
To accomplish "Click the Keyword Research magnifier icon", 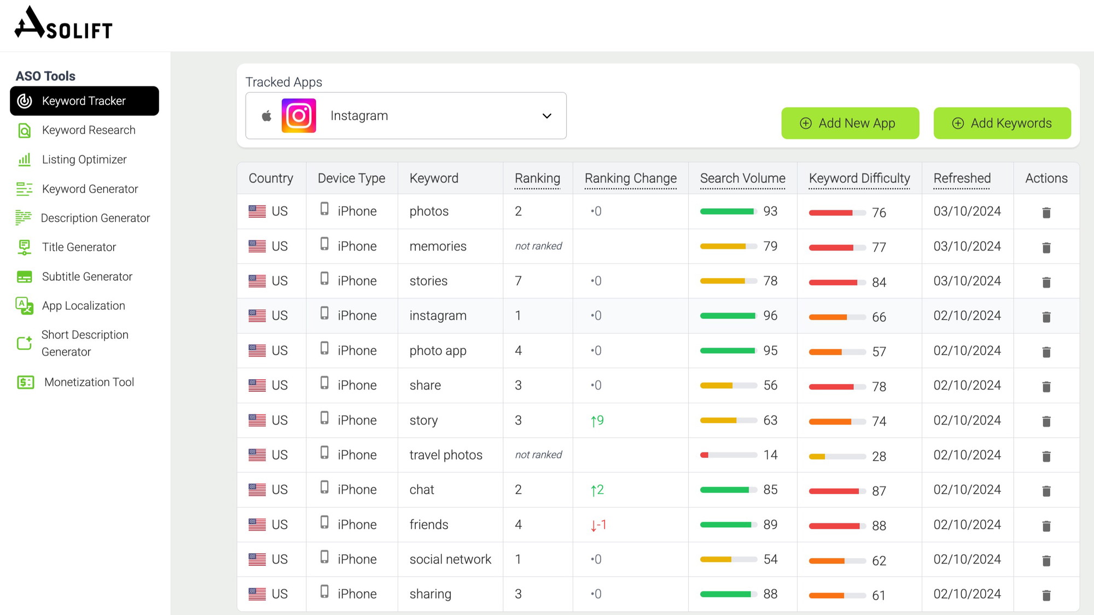I will pyautogui.click(x=25, y=130).
